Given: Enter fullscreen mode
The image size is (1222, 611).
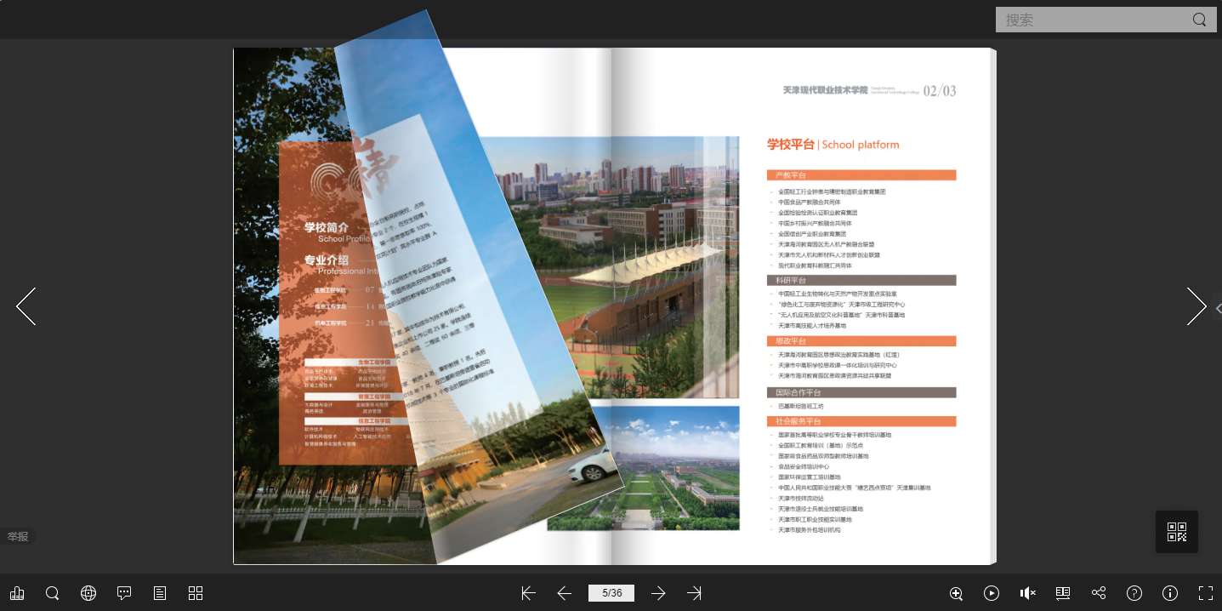Looking at the screenshot, I should tap(1206, 593).
